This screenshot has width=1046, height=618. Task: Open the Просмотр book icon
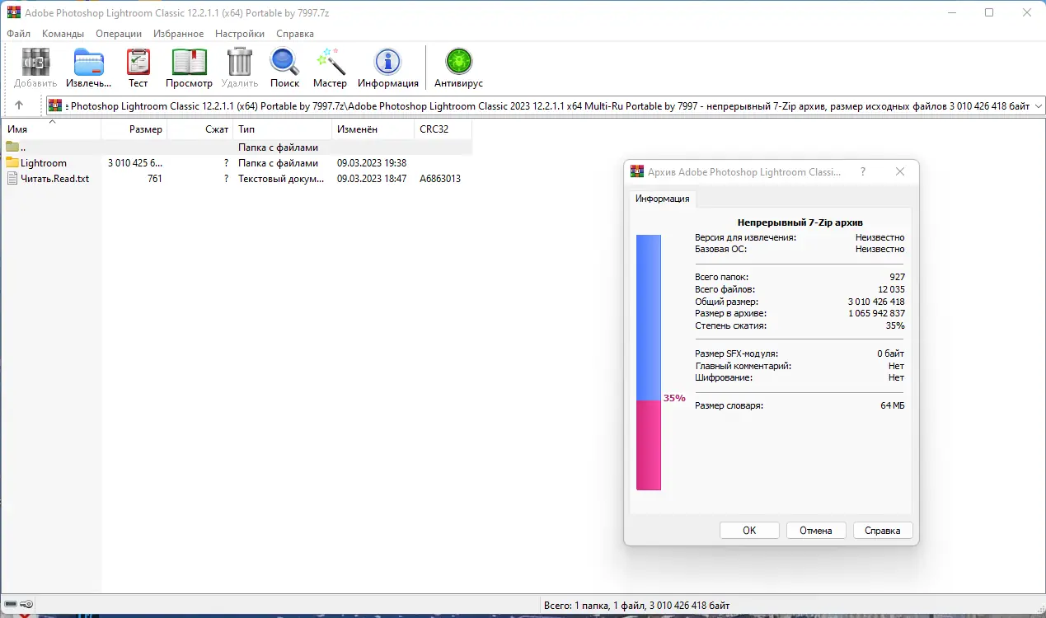[189, 63]
